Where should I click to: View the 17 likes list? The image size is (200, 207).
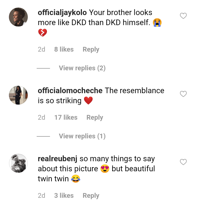[66, 117]
